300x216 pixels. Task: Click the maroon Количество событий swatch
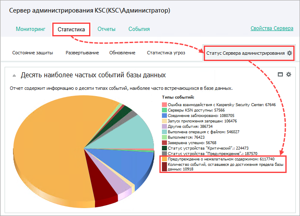point(164,167)
